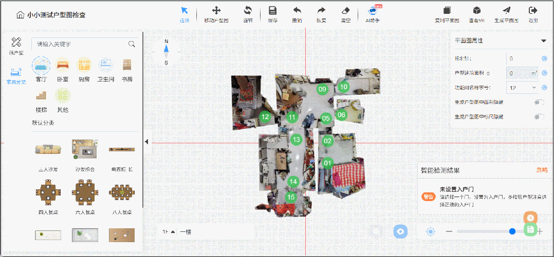Open the AI助手 assistant
The width and height of the screenshot is (554, 257).
pos(373,11)
